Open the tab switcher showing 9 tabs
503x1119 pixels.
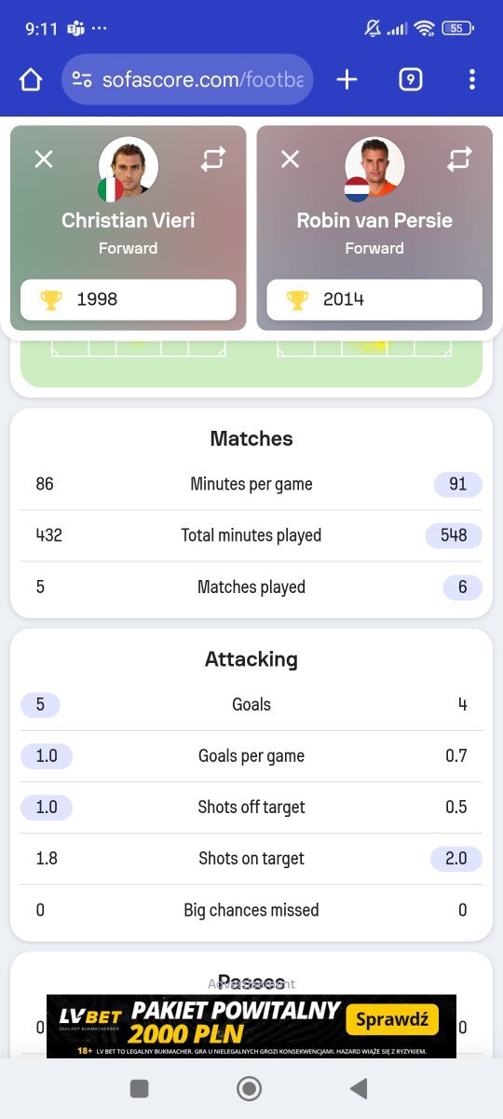tap(410, 80)
